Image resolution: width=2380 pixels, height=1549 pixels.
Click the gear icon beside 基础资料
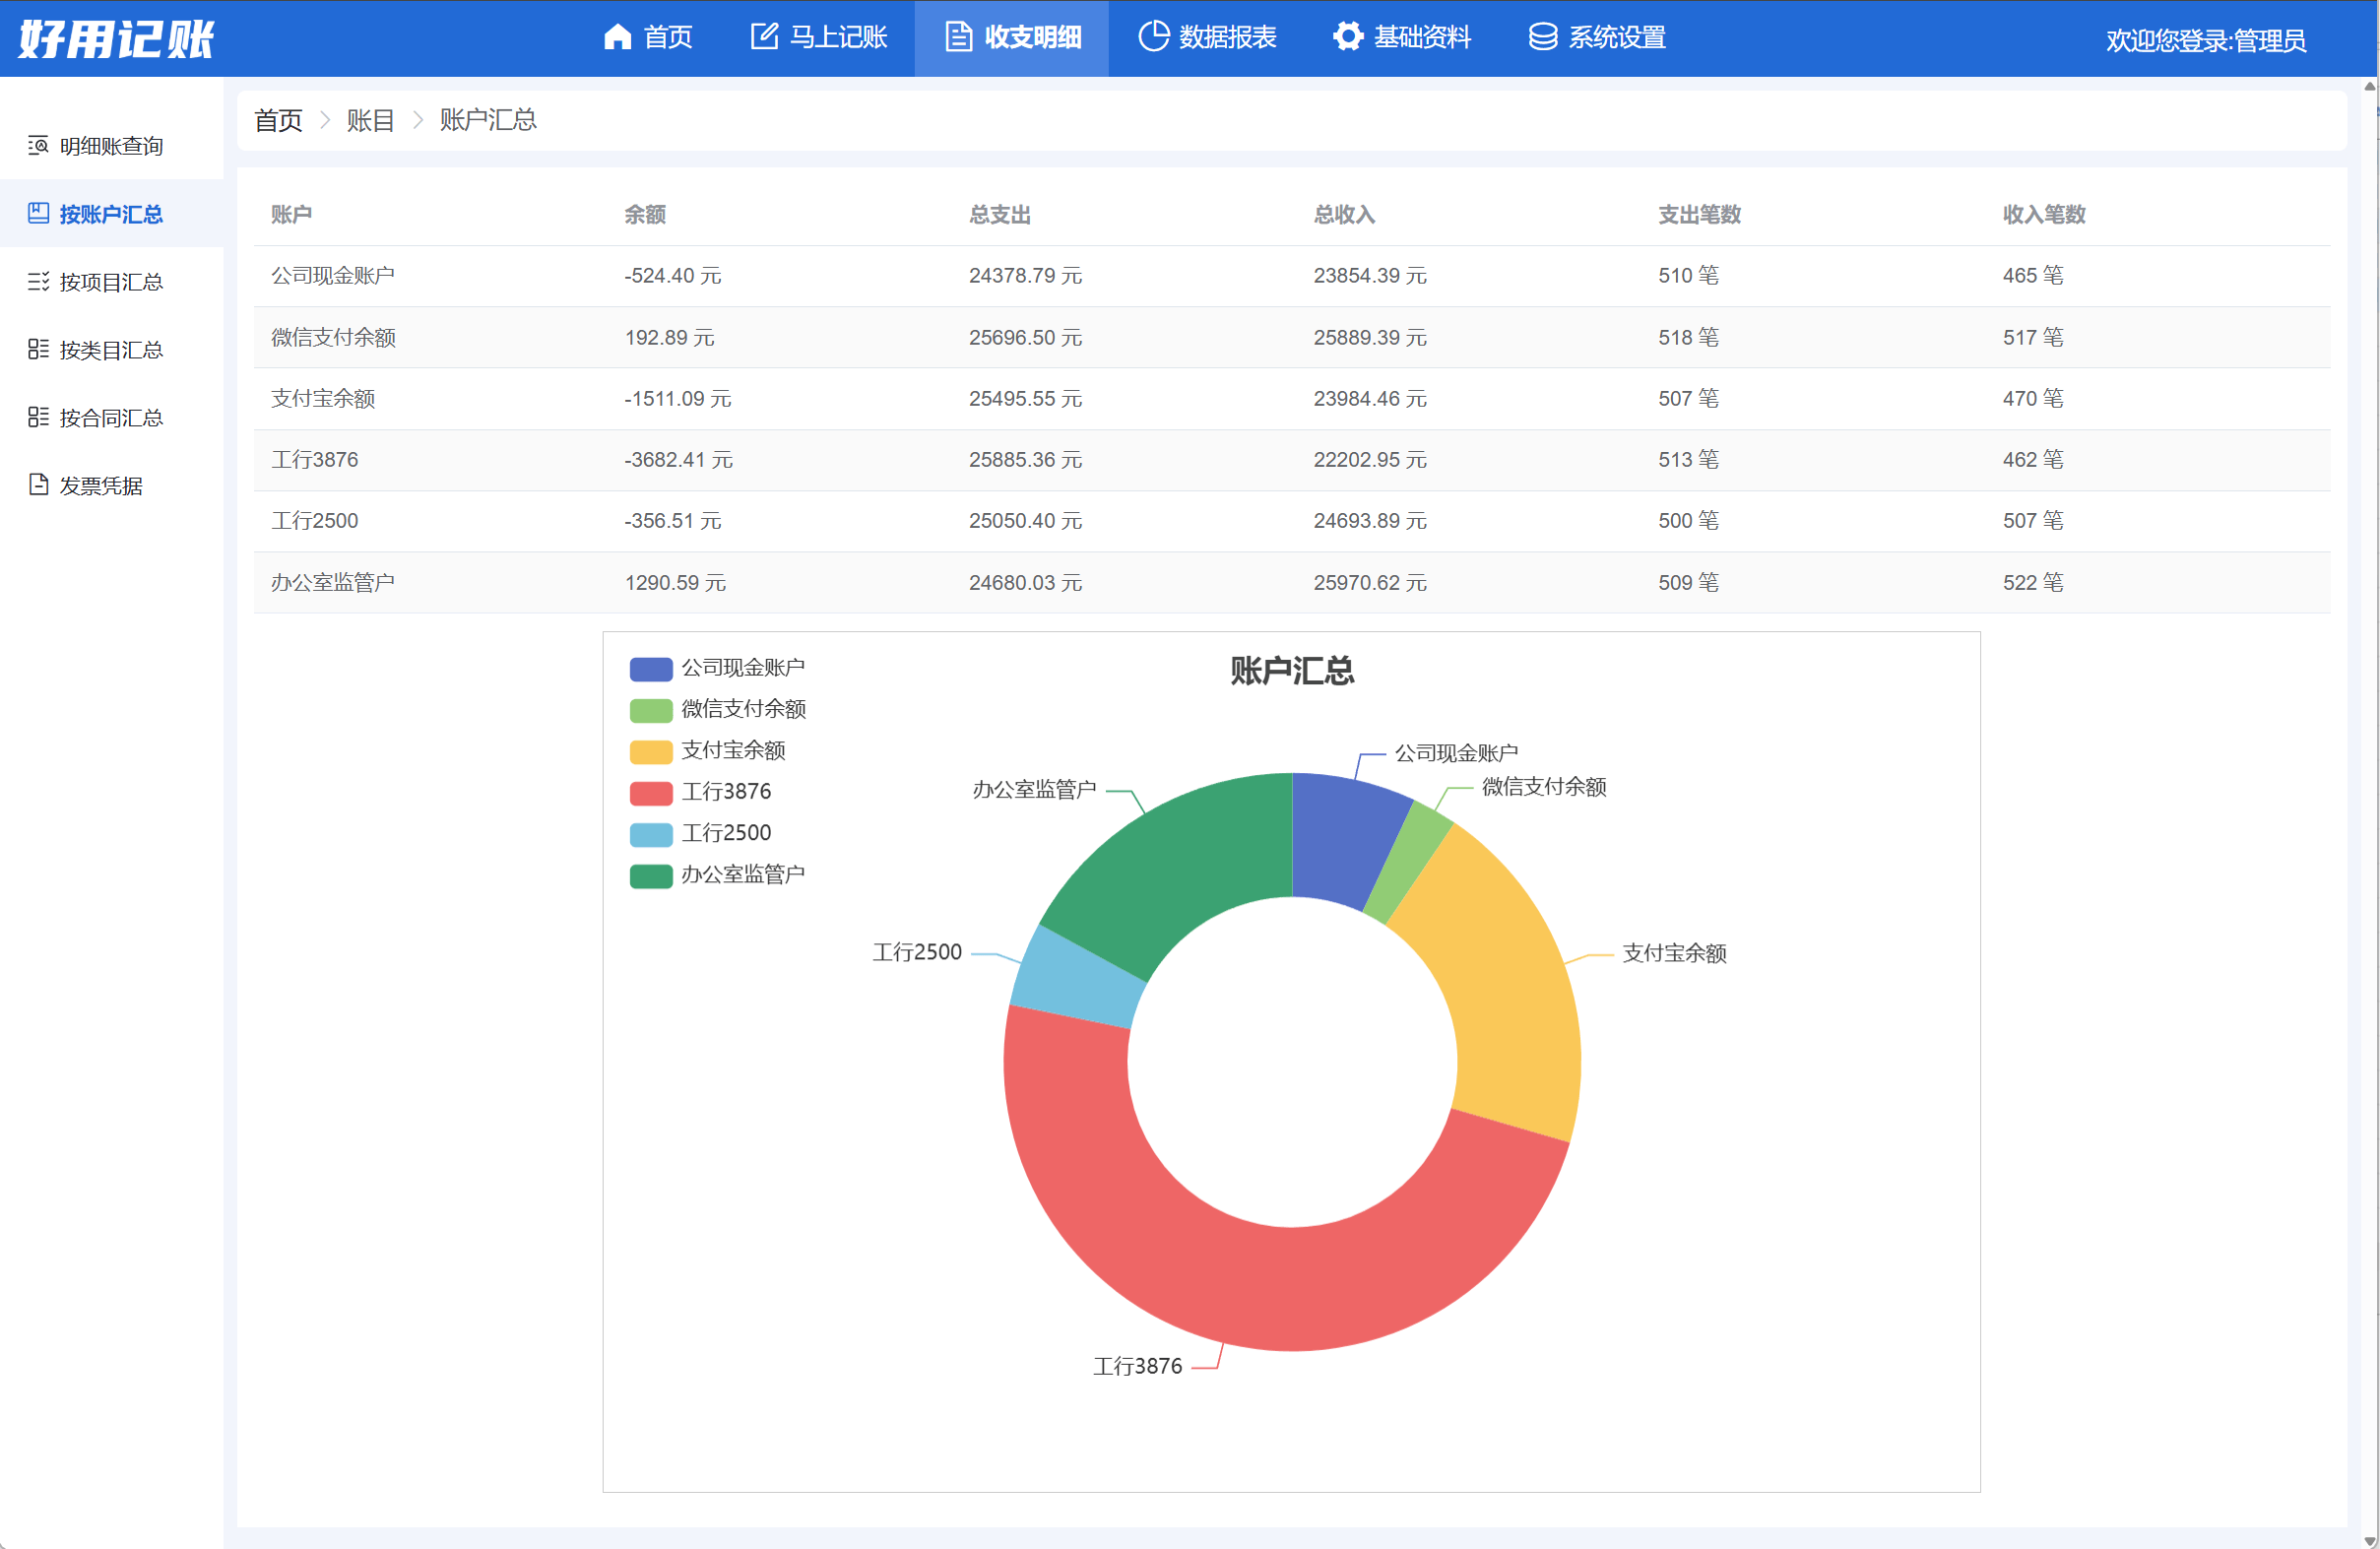[x=1348, y=37]
